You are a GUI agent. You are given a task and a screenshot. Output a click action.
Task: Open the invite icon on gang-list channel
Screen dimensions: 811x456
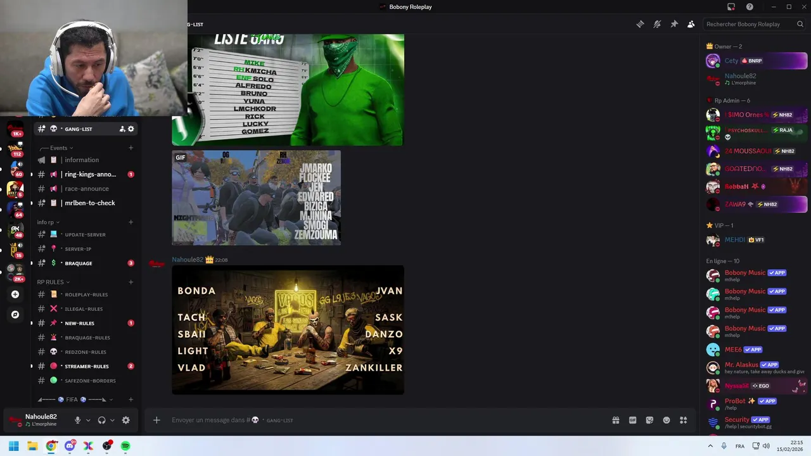122,129
